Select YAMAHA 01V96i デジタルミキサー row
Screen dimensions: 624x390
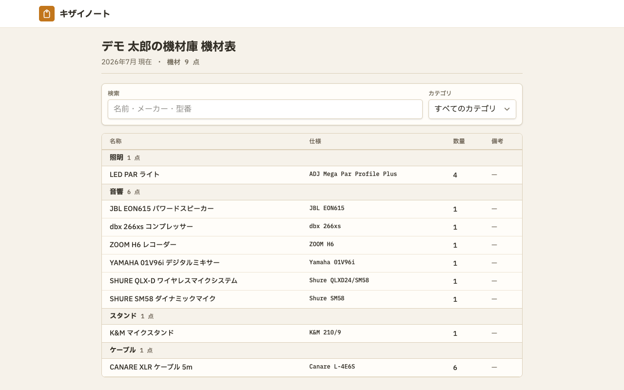312,263
